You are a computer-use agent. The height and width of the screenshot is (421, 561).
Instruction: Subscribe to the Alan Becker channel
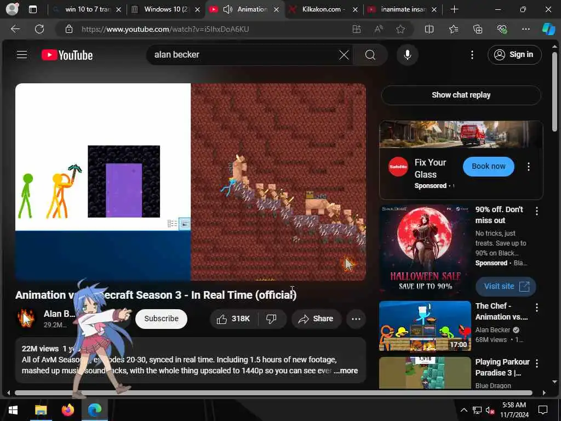click(x=162, y=318)
